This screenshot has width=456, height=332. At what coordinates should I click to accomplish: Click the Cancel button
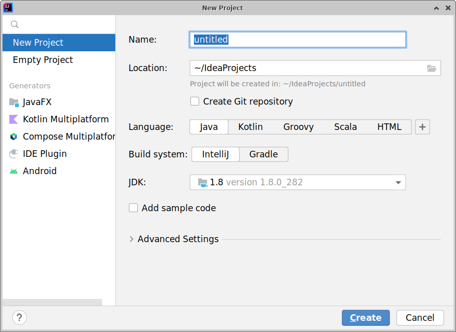420,318
